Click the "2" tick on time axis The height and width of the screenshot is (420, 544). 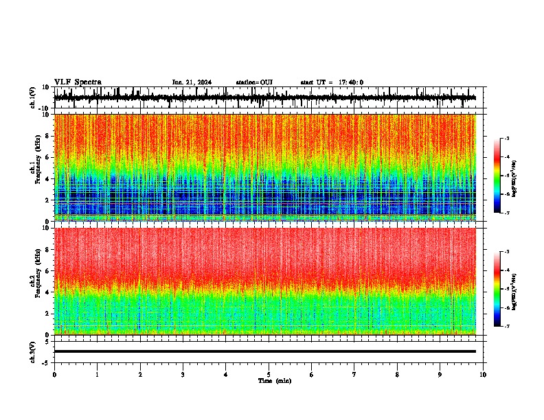(x=140, y=375)
